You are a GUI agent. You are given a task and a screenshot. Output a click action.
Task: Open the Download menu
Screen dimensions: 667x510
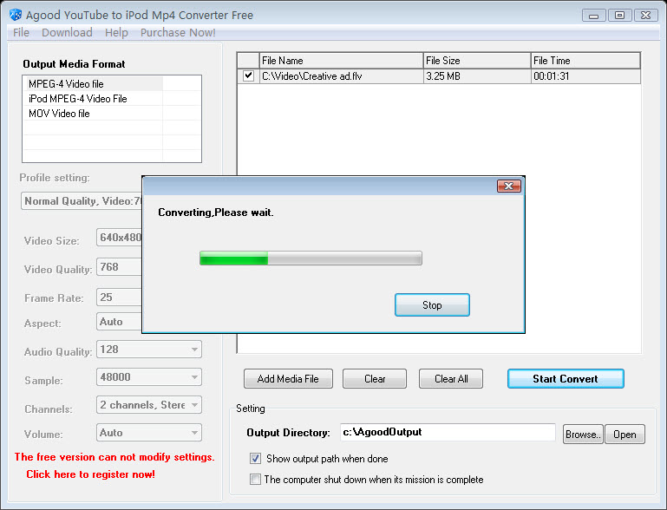[67, 33]
